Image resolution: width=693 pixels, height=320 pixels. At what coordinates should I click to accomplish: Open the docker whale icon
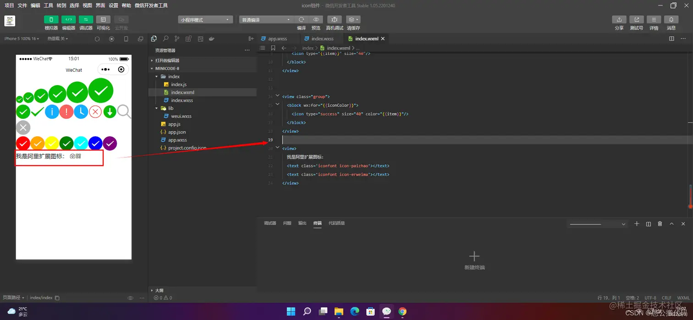coord(211,39)
